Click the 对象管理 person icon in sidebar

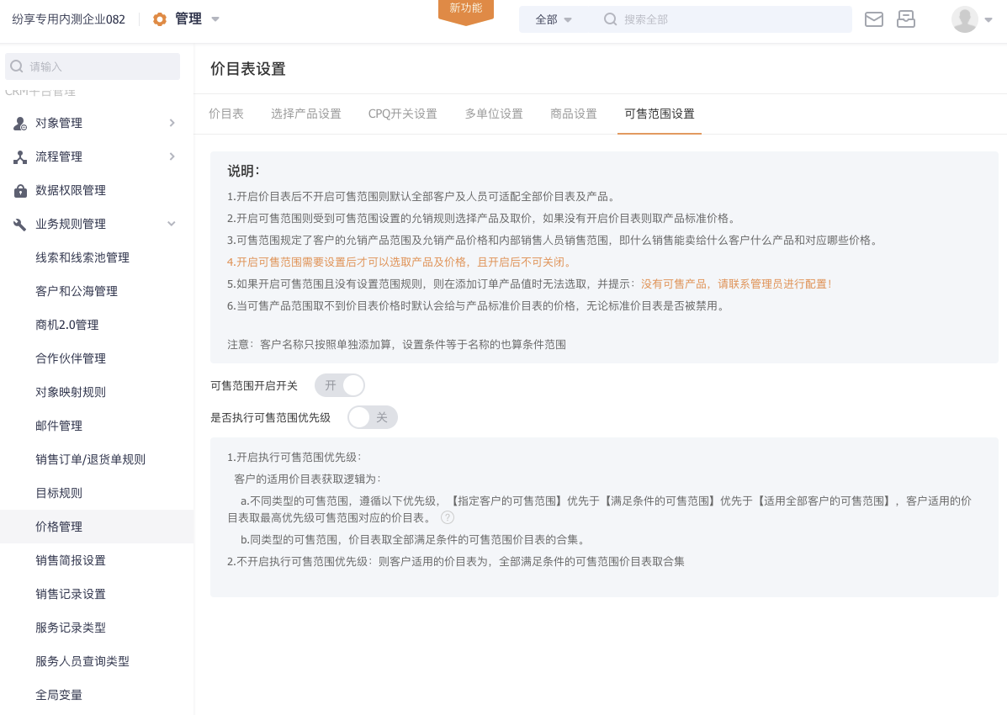coord(20,123)
